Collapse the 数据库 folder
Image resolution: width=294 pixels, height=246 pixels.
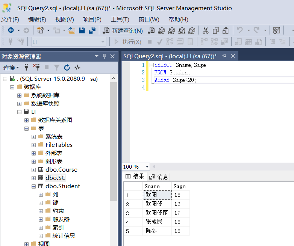(12, 87)
